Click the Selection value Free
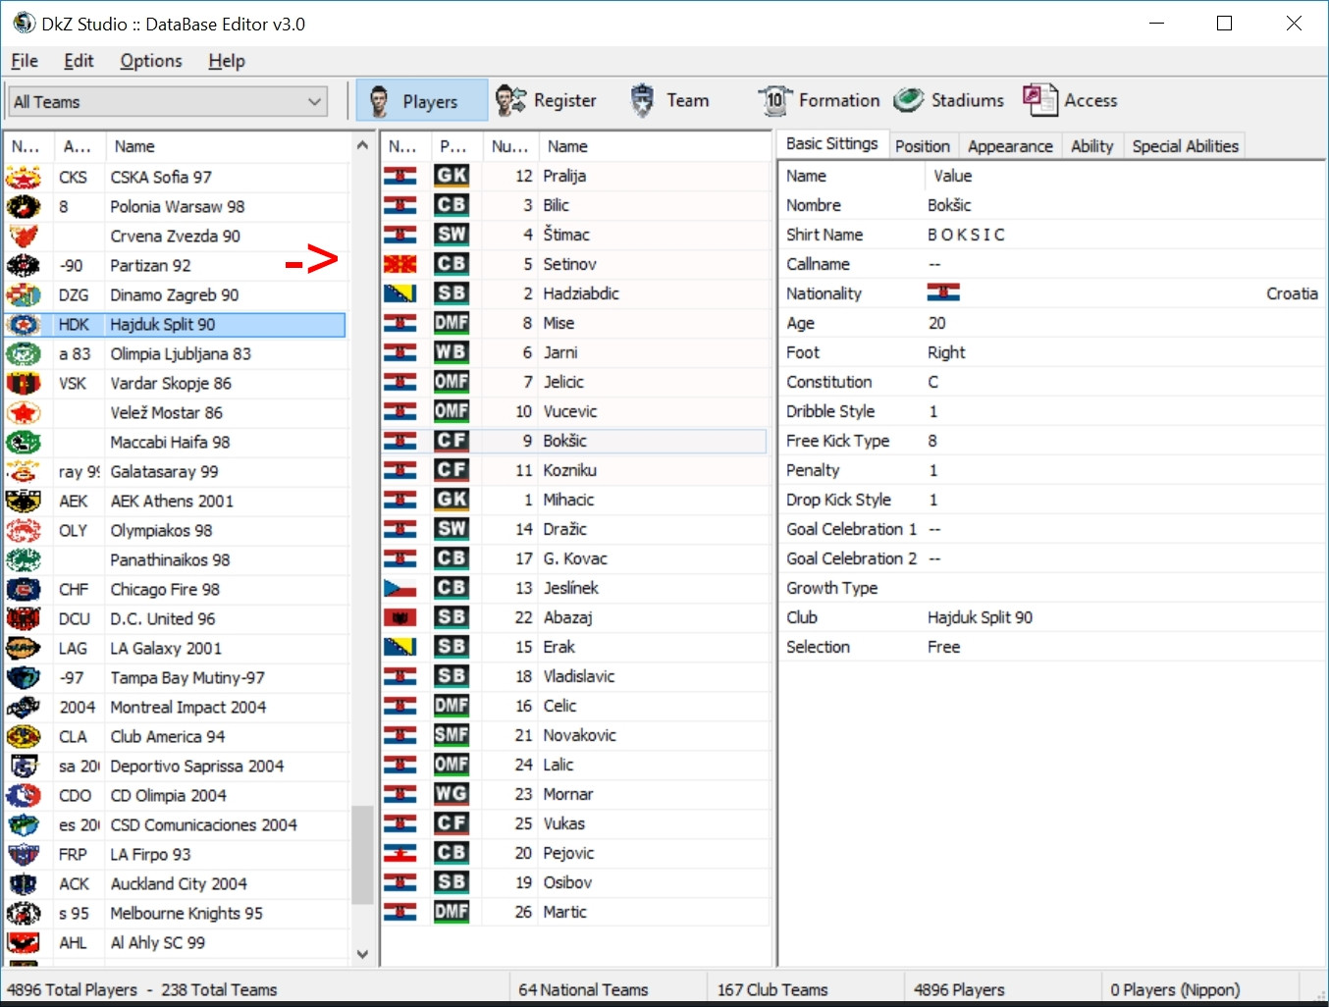 pyautogui.click(x=943, y=647)
